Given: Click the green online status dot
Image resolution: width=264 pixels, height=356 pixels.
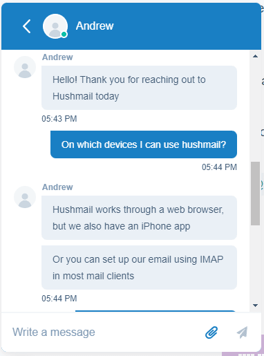Looking at the screenshot, I should [64, 35].
